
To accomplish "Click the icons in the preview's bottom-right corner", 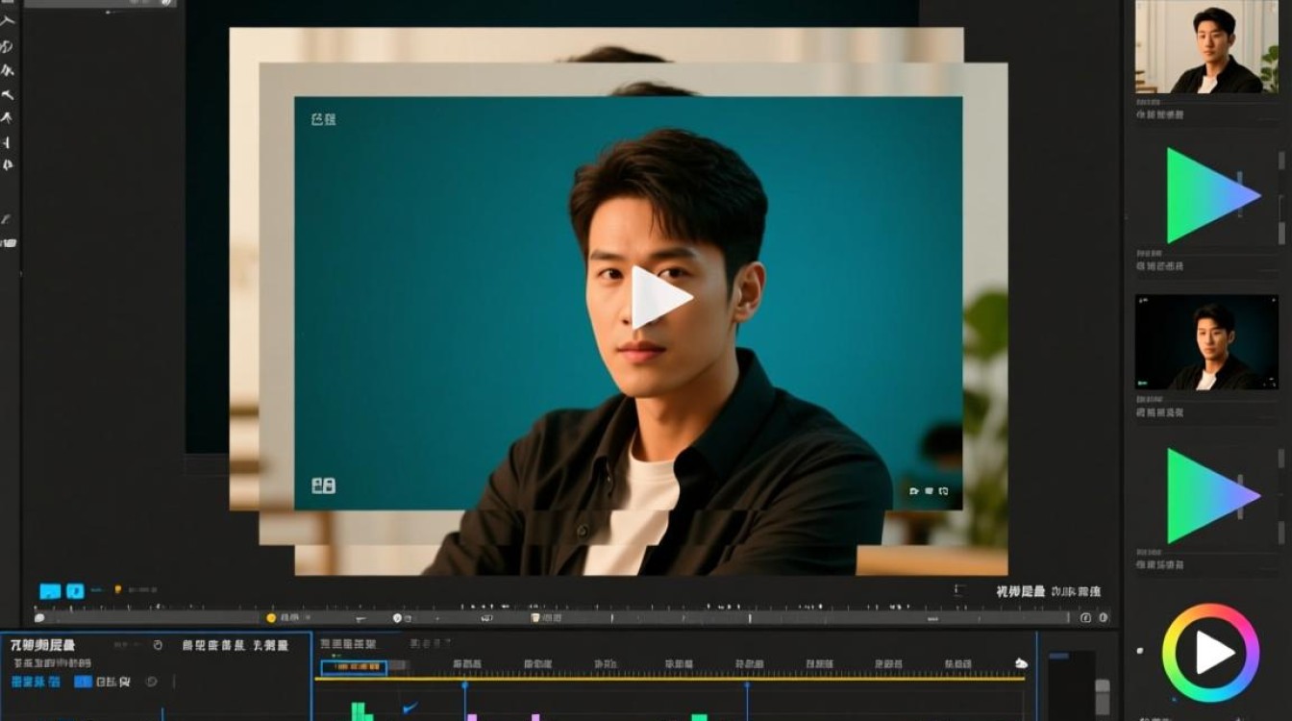I will (x=929, y=491).
